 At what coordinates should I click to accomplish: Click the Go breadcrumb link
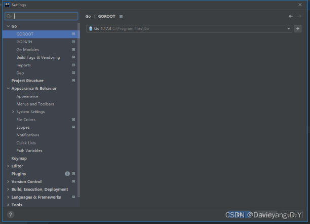[x=88, y=16]
